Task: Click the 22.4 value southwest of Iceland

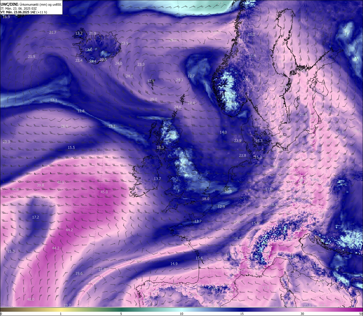Action: coord(79,61)
